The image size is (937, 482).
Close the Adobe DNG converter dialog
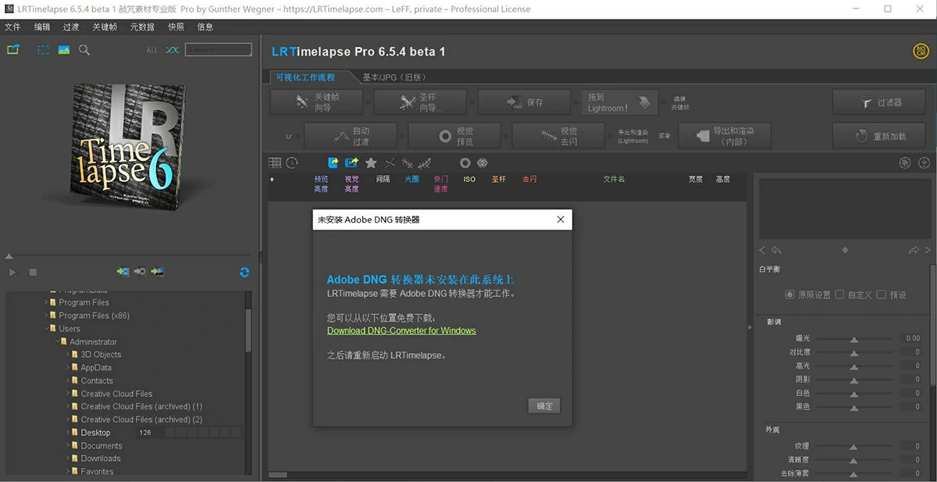coord(561,220)
